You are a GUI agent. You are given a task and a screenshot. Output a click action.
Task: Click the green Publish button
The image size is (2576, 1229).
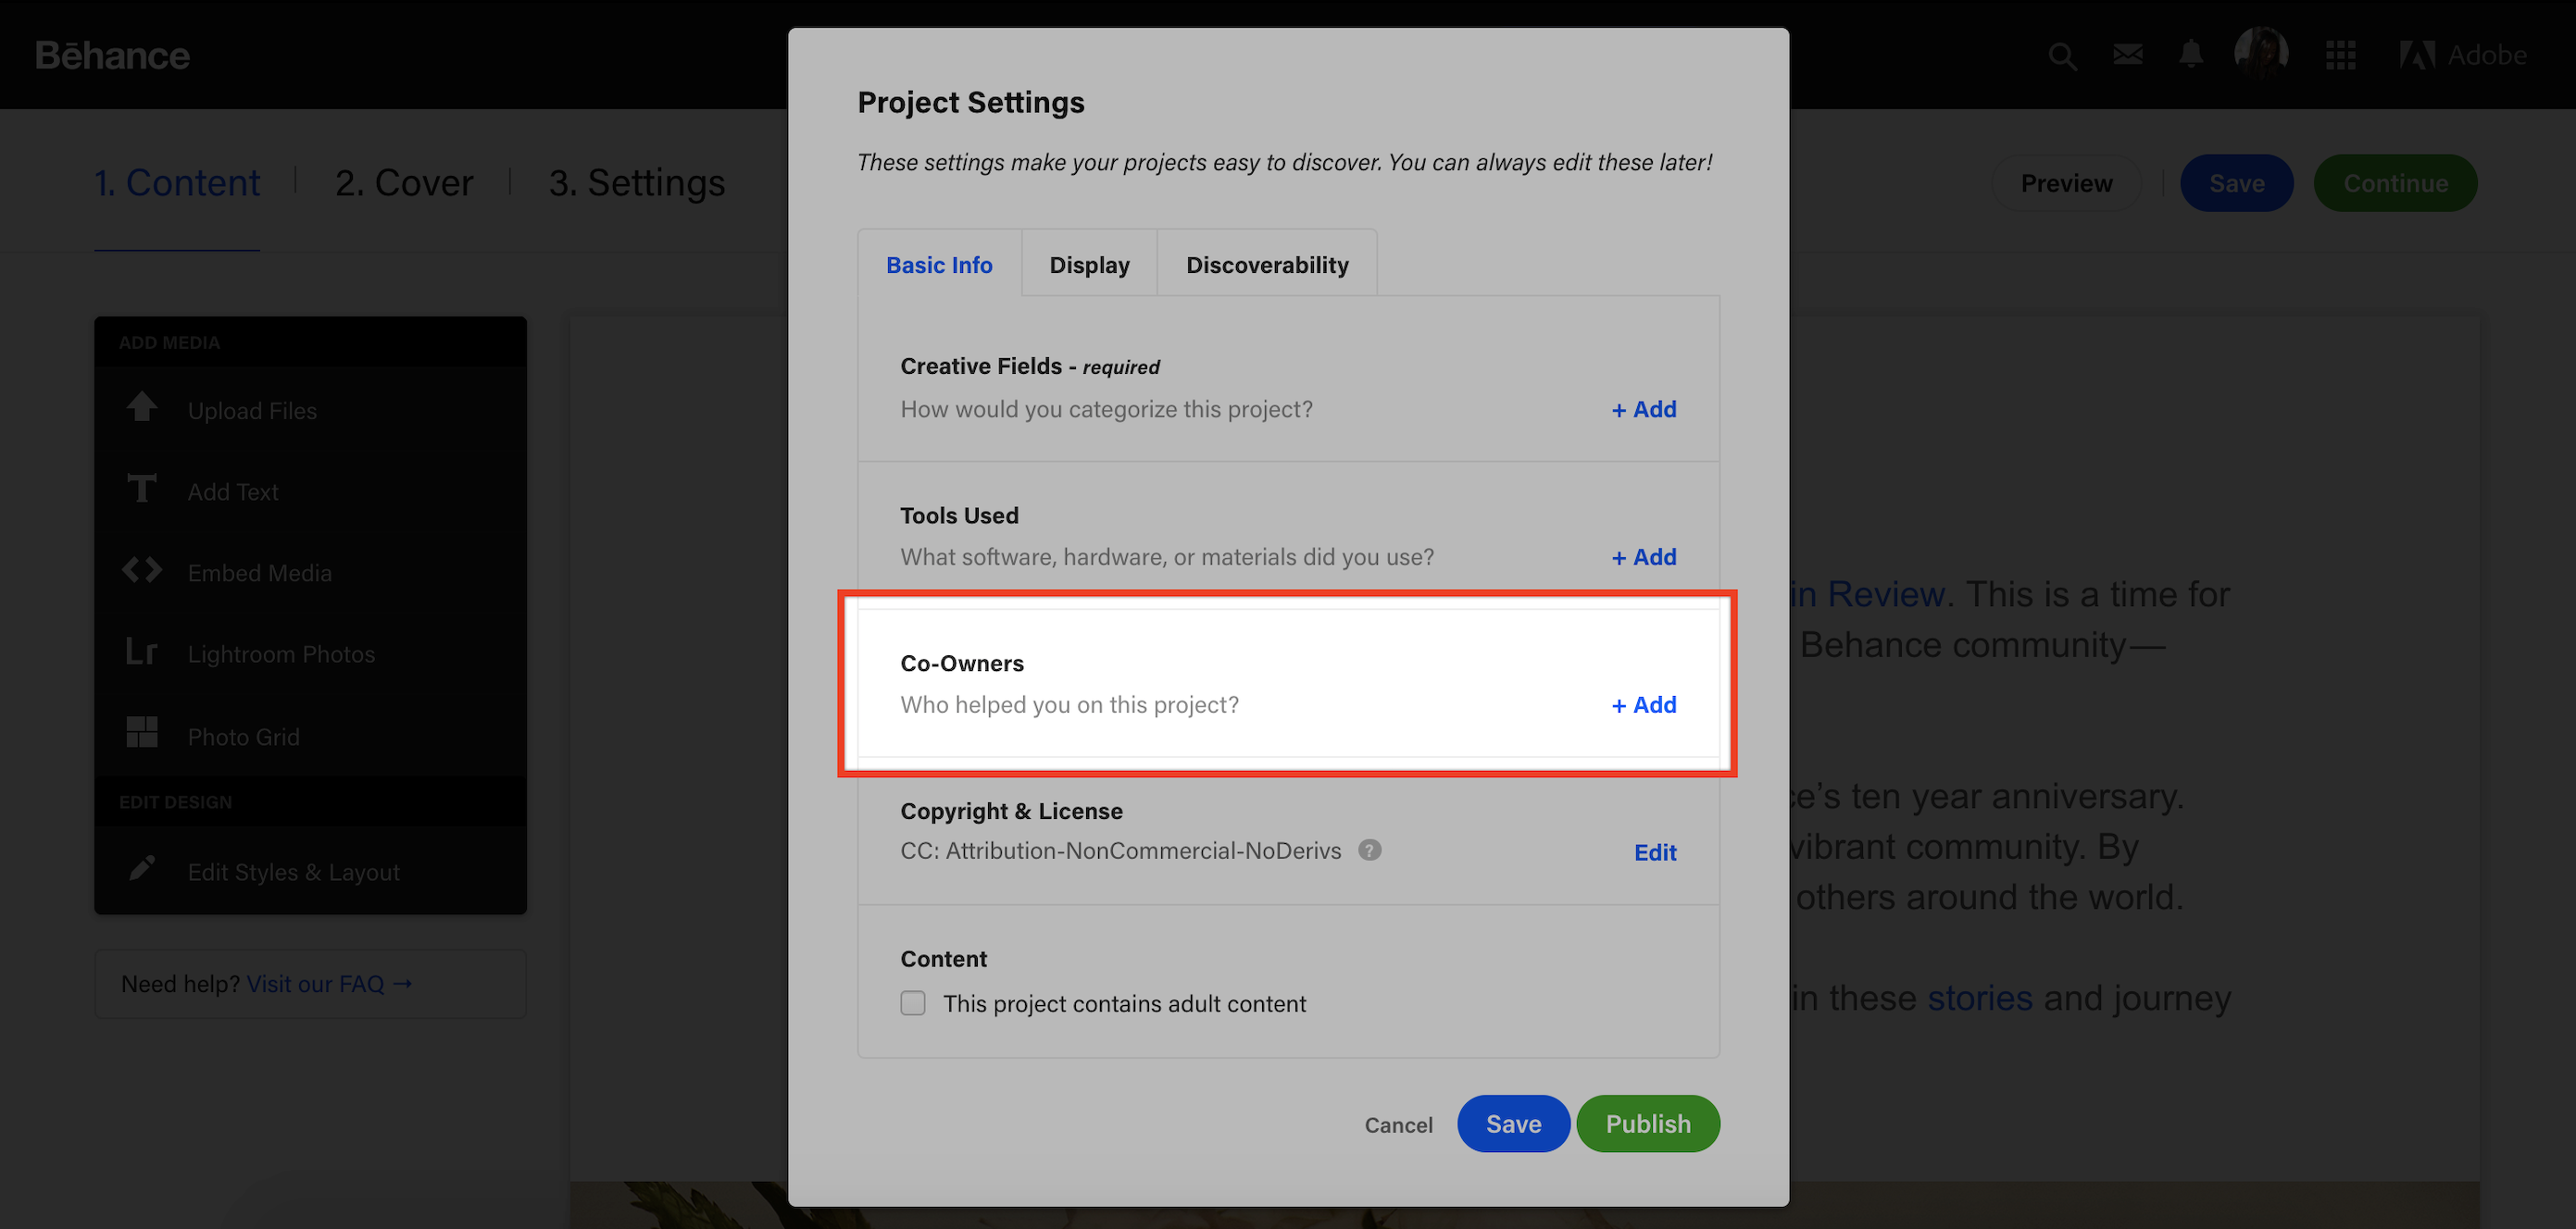coord(1648,1124)
